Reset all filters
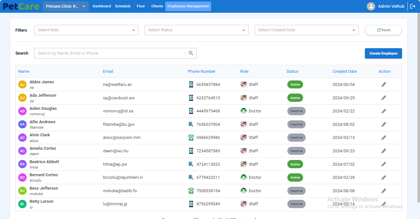 [383, 30]
